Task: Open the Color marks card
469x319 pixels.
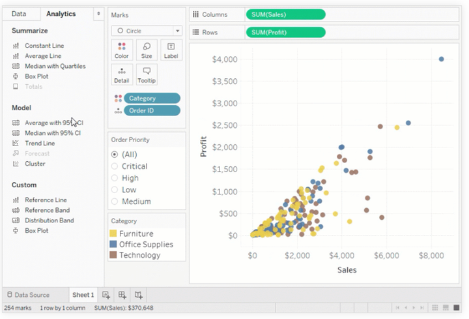Action: [x=121, y=50]
